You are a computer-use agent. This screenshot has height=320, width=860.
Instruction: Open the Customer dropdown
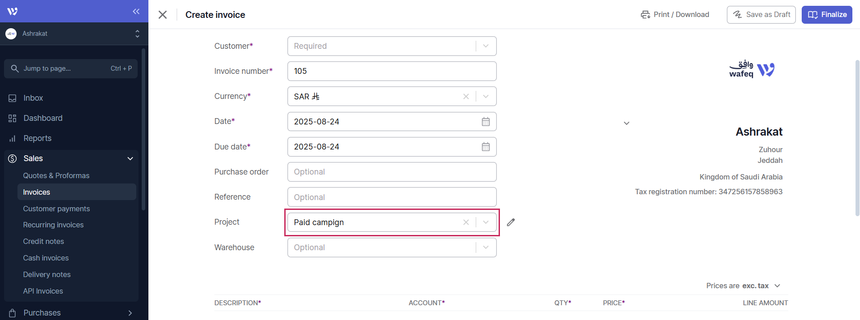486,46
